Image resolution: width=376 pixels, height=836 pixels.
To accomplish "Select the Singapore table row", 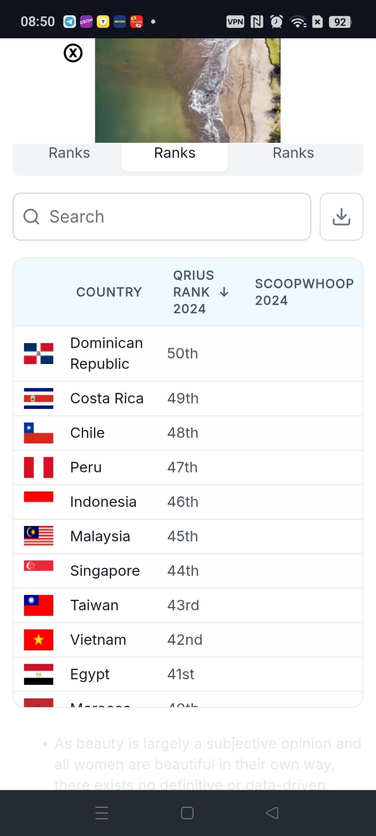I will point(188,571).
